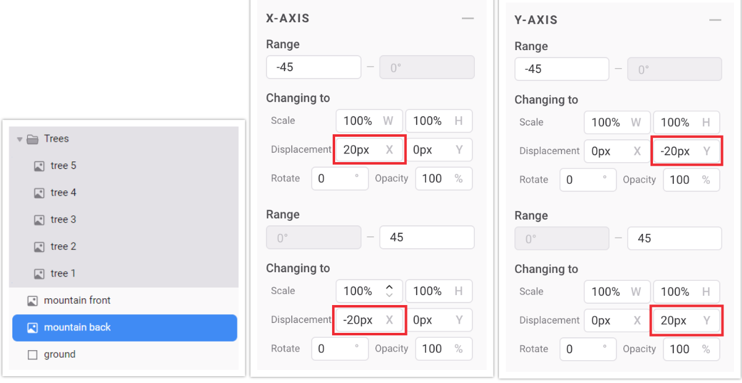
Task: Collapse the X-AXIS section
Action: pyautogui.click(x=467, y=19)
